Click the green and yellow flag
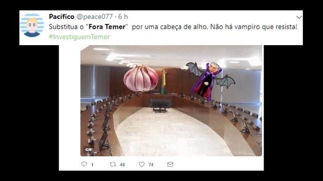Viewport: 323px width, 181px height. pos(163,82)
